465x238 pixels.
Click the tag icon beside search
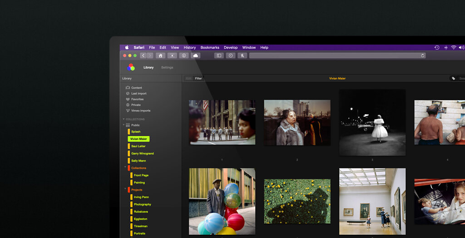click(454, 78)
